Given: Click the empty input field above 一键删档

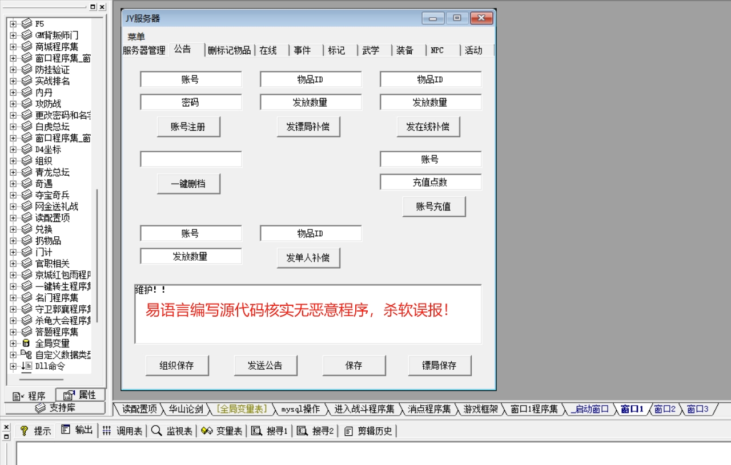Looking at the screenshot, I should 190,159.
